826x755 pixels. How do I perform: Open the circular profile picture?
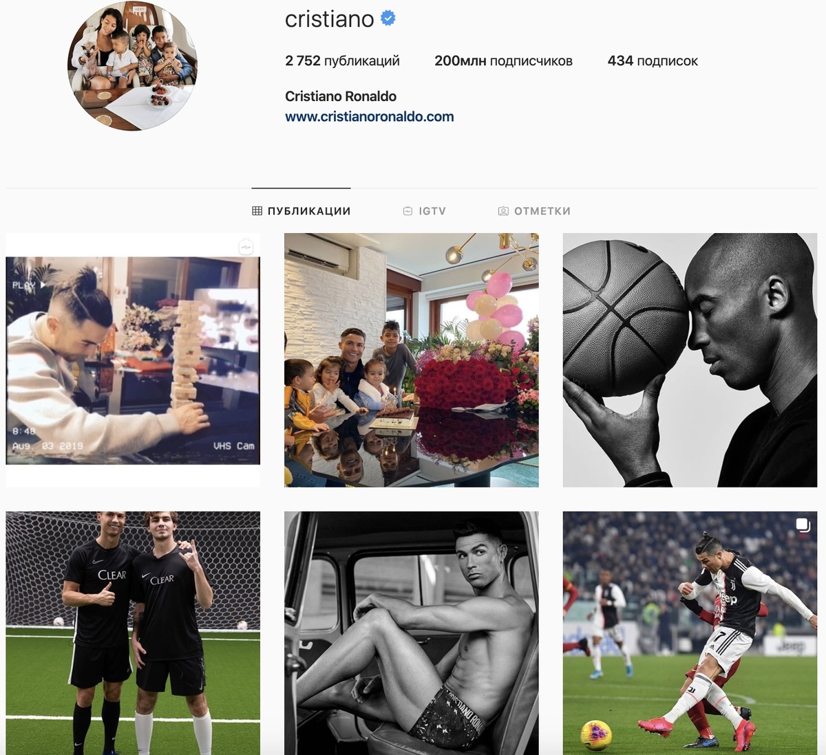132,65
